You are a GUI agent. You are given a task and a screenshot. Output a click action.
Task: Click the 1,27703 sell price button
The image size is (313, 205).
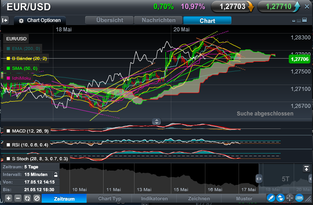coord(233,7)
